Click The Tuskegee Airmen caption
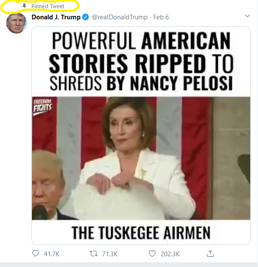The height and width of the screenshot is (267, 258). pos(141,233)
